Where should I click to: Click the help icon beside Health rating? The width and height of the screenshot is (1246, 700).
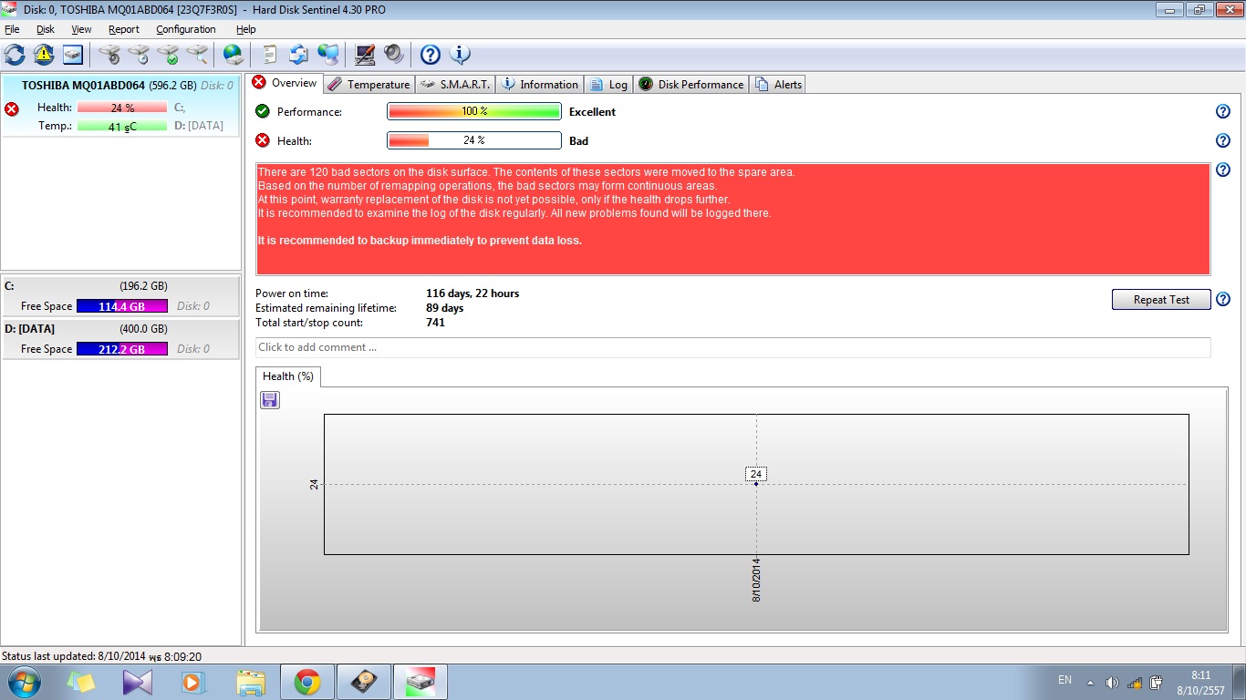click(x=1223, y=140)
